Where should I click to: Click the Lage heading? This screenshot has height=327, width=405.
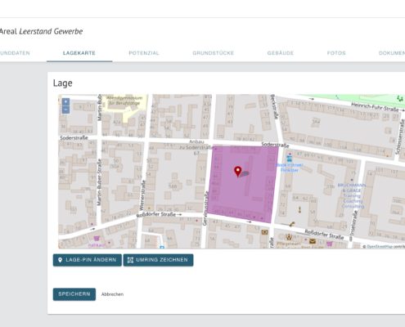[x=63, y=83]
